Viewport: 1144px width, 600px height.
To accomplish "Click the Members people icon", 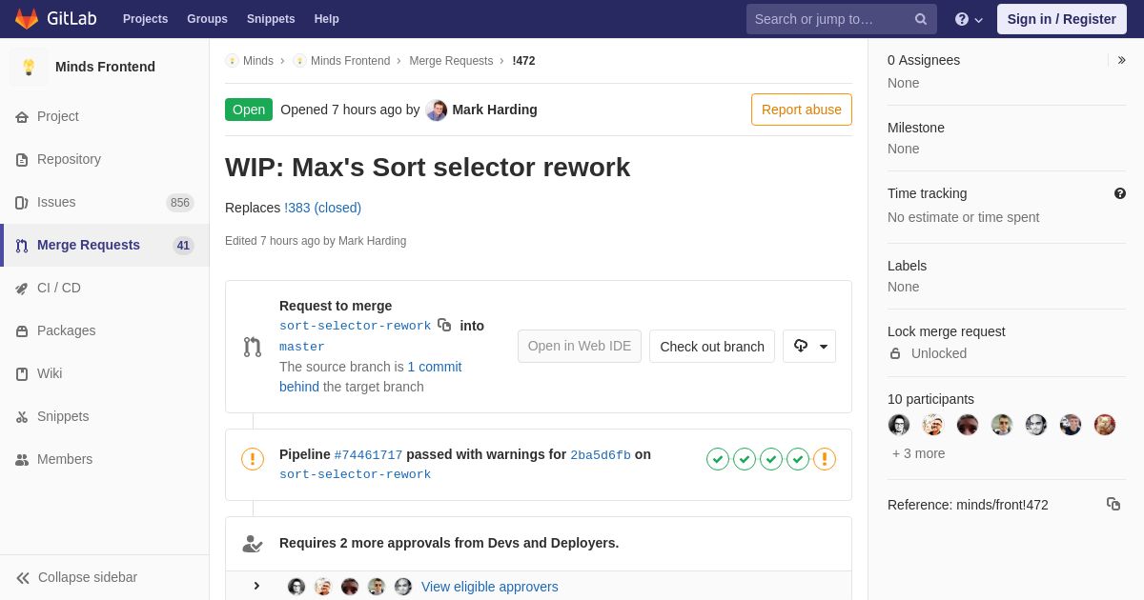I will pos(22,460).
